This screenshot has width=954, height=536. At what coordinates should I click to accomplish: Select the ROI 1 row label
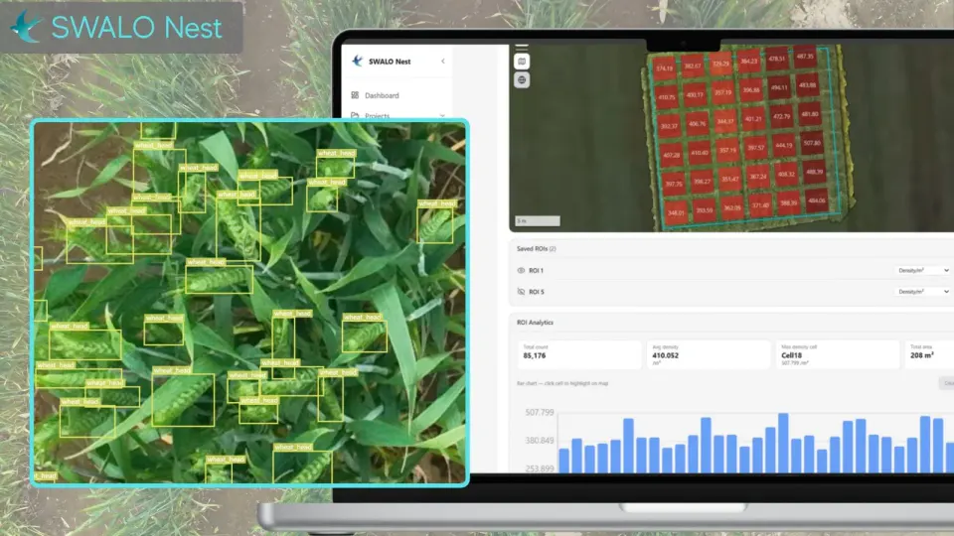[x=536, y=270]
